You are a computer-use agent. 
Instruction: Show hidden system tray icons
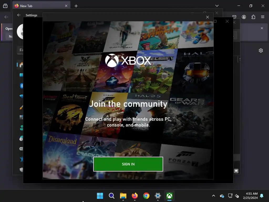[x=214, y=196]
